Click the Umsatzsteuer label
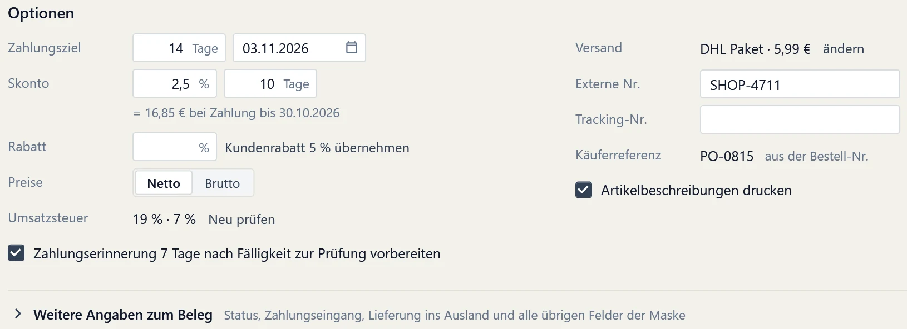Viewport: 907px width, 329px height. [48, 218]
